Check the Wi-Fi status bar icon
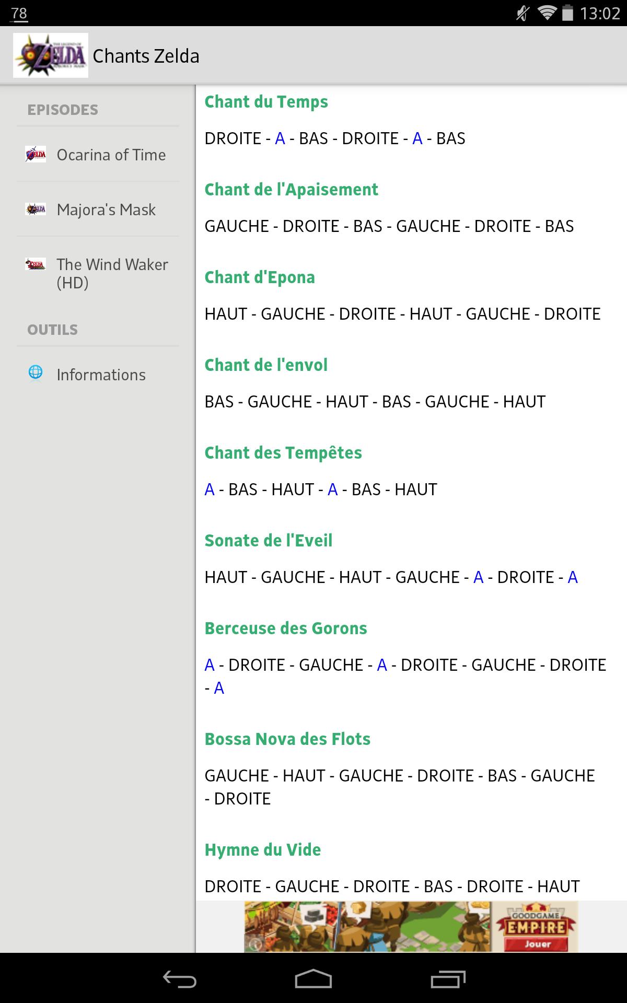 [547, 13]
